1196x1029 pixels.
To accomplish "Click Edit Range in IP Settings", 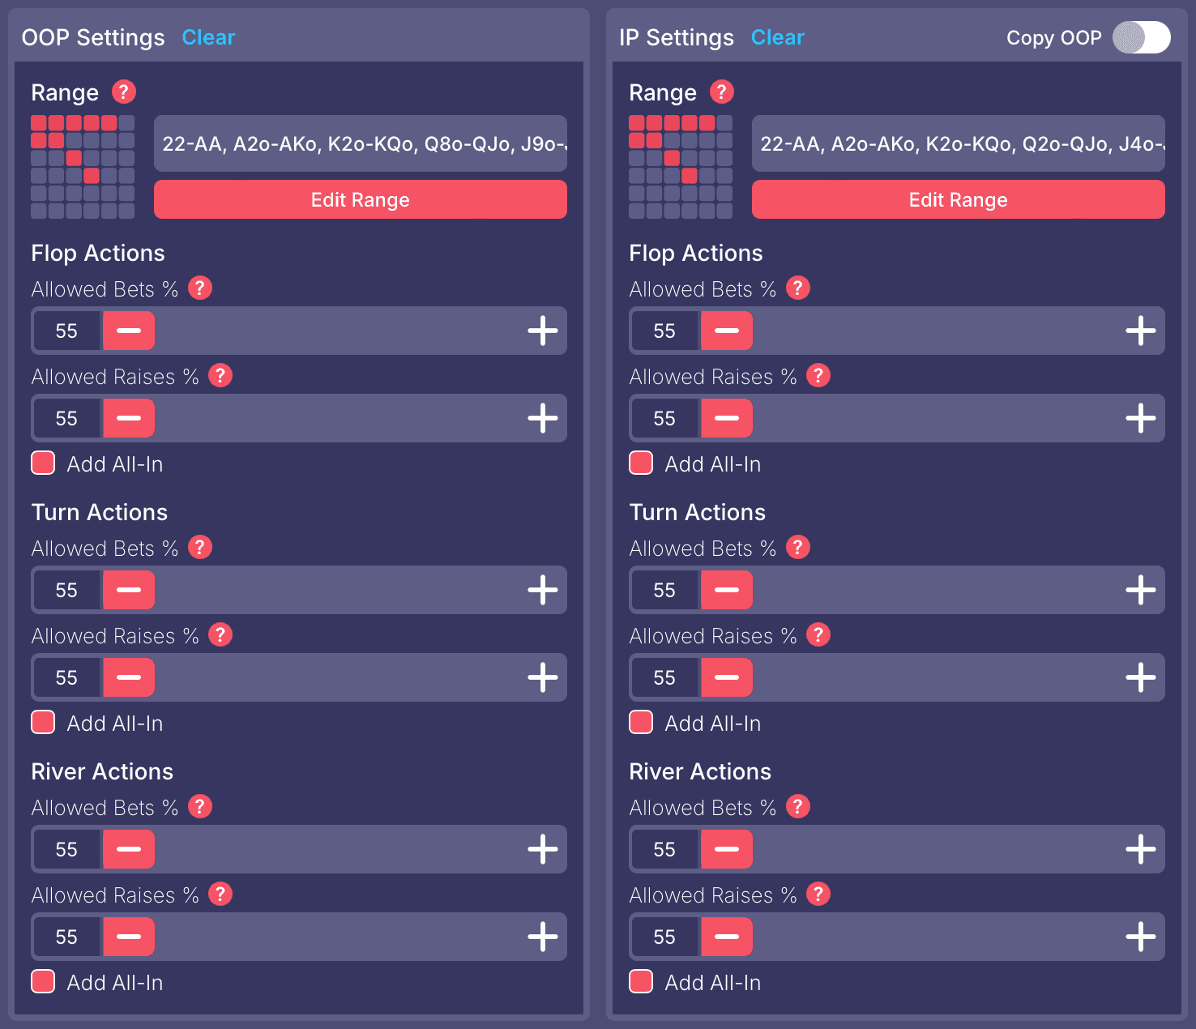I will [x=958, y=199].
